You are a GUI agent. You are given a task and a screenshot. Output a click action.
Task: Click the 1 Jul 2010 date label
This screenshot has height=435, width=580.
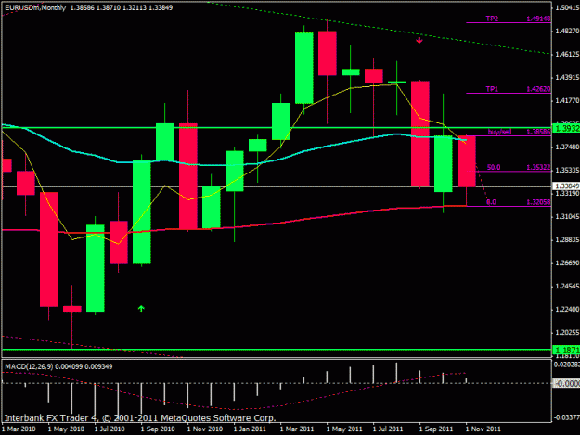(110, 429)
